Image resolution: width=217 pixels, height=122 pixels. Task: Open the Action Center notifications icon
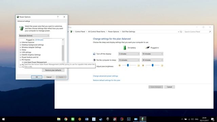(x=213, y=119)
